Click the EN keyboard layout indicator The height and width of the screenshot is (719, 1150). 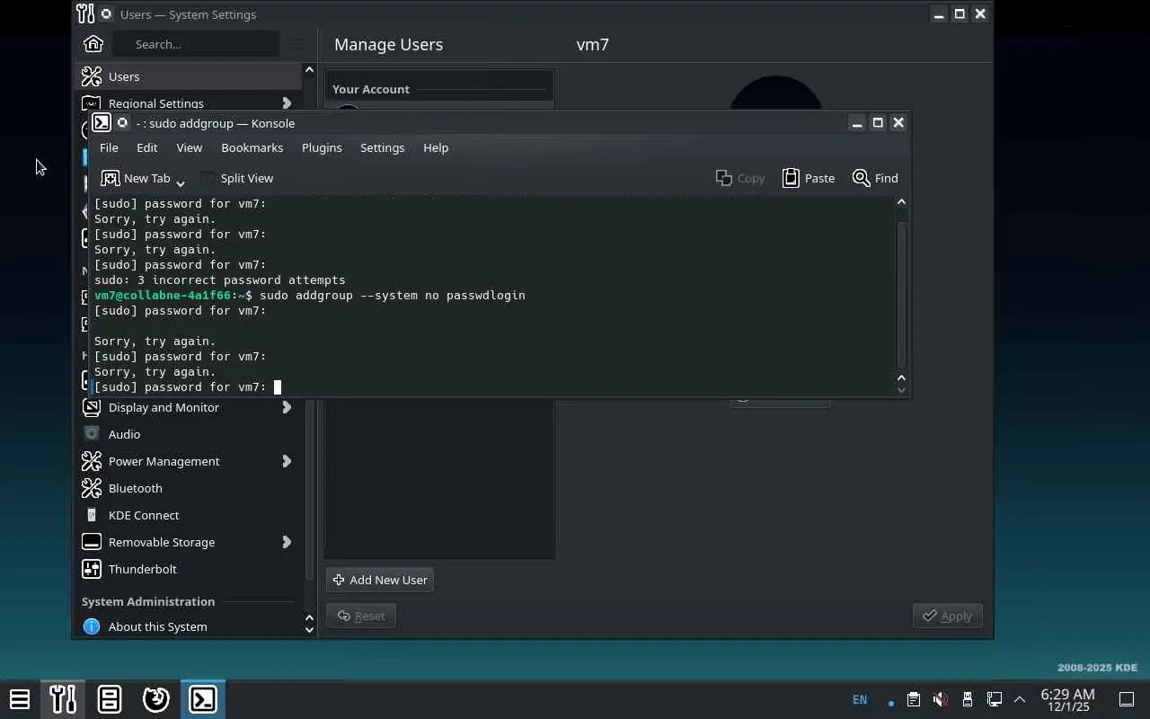(860, 699)
